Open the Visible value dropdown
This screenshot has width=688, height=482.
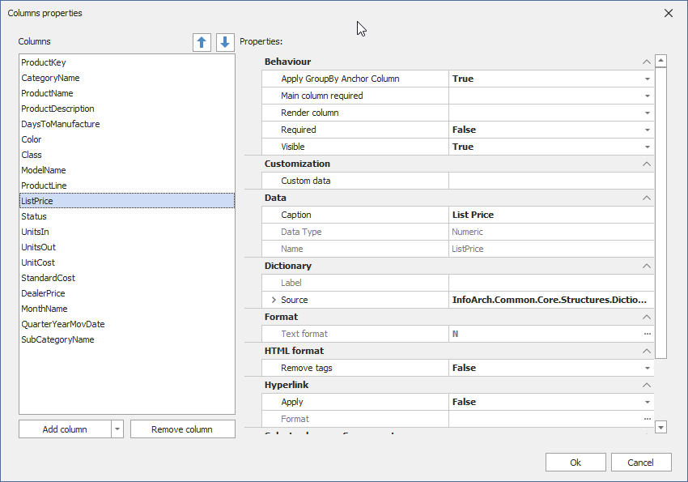pos(647,147)
